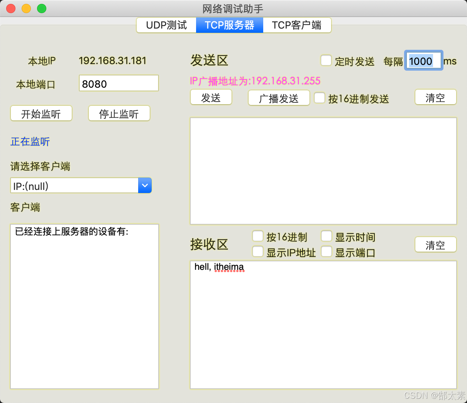Enable 按16进制发送 option
The width and height of the screenshot is (467, 403).
[319, 98]
